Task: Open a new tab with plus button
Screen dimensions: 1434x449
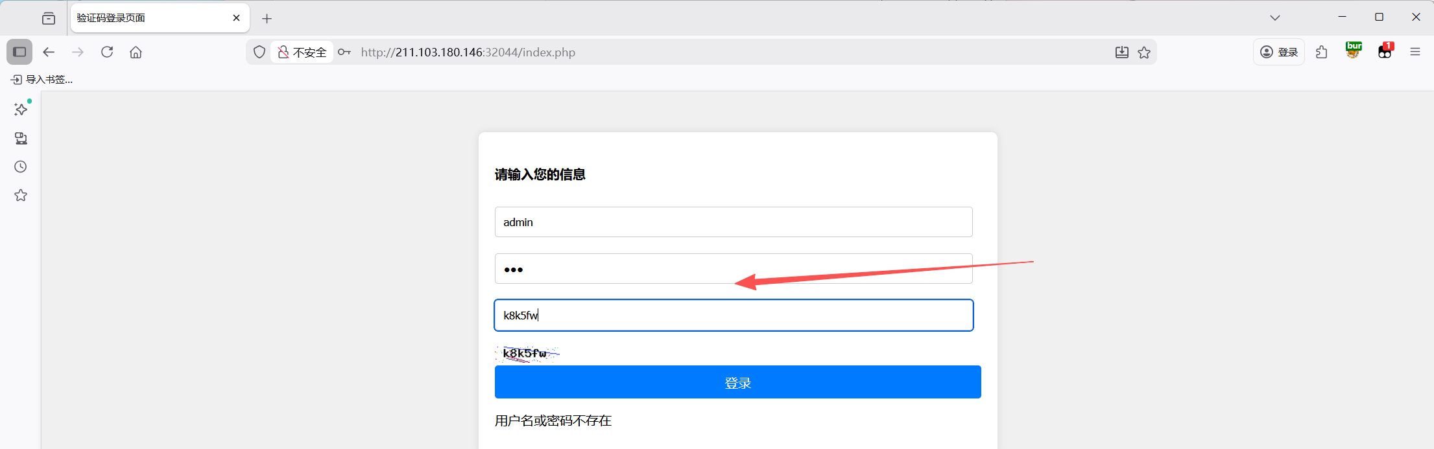Action: pos(267,18)
